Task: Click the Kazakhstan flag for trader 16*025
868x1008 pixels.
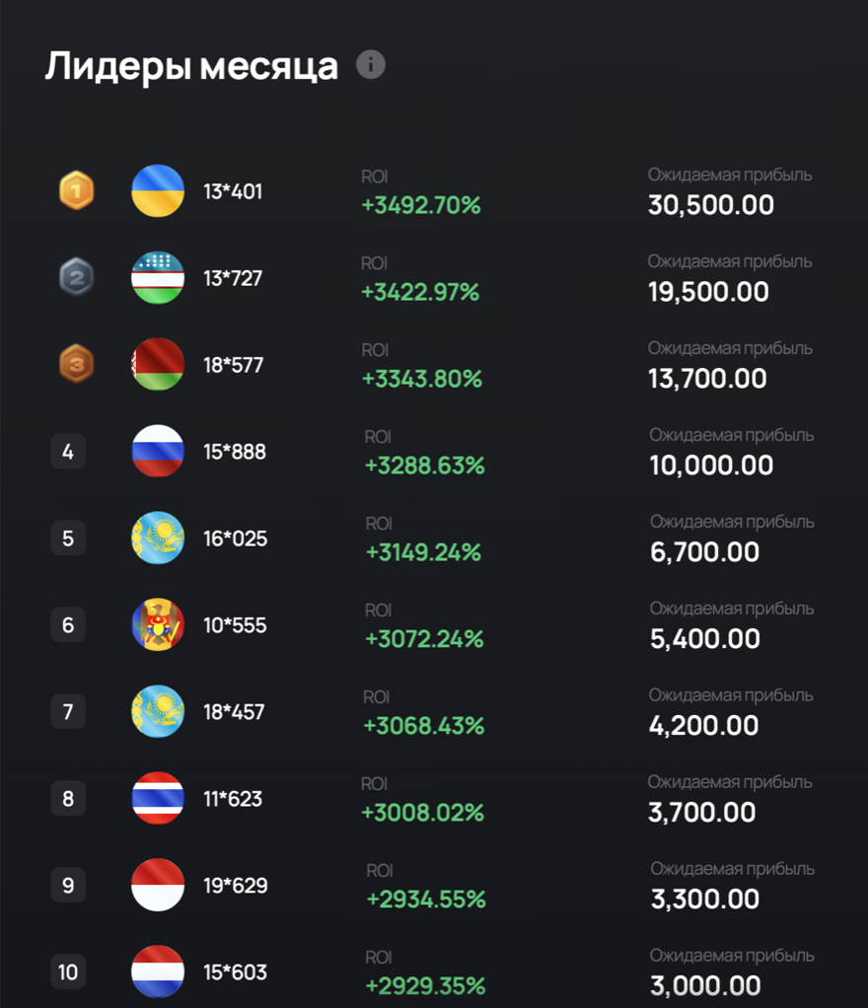Action: pos(158,539)
